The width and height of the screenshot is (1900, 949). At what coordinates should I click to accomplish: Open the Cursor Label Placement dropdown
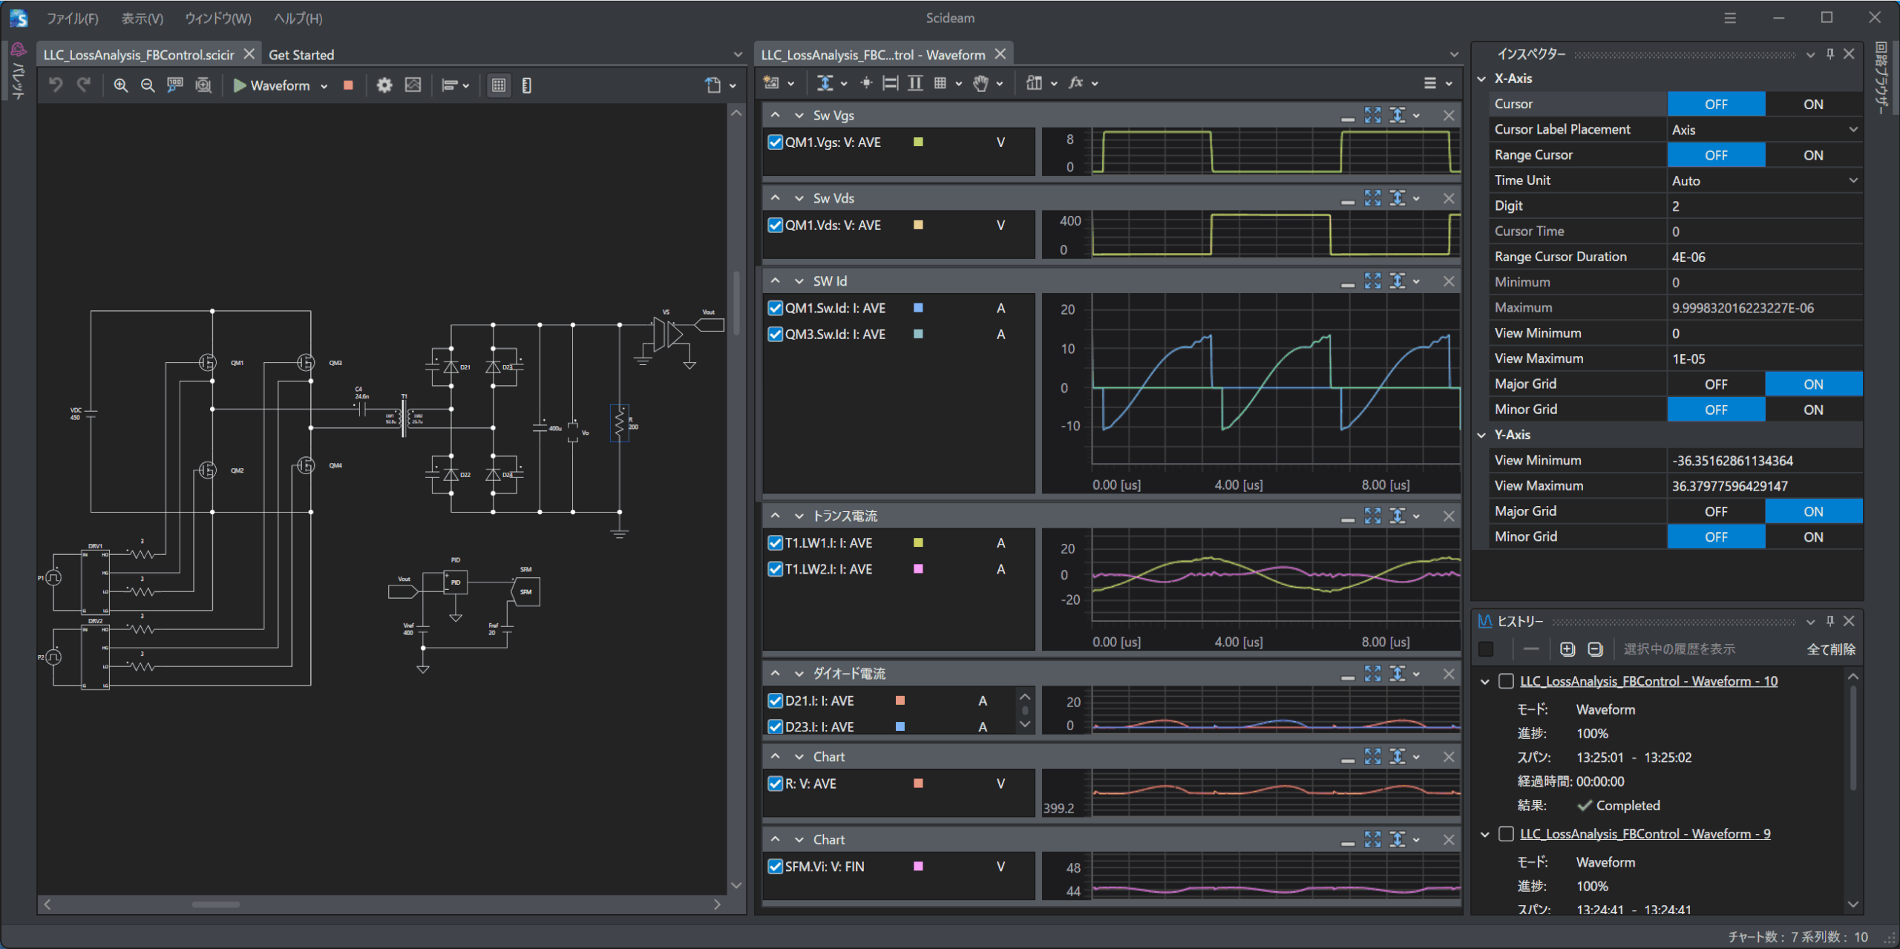[1763, 130]
